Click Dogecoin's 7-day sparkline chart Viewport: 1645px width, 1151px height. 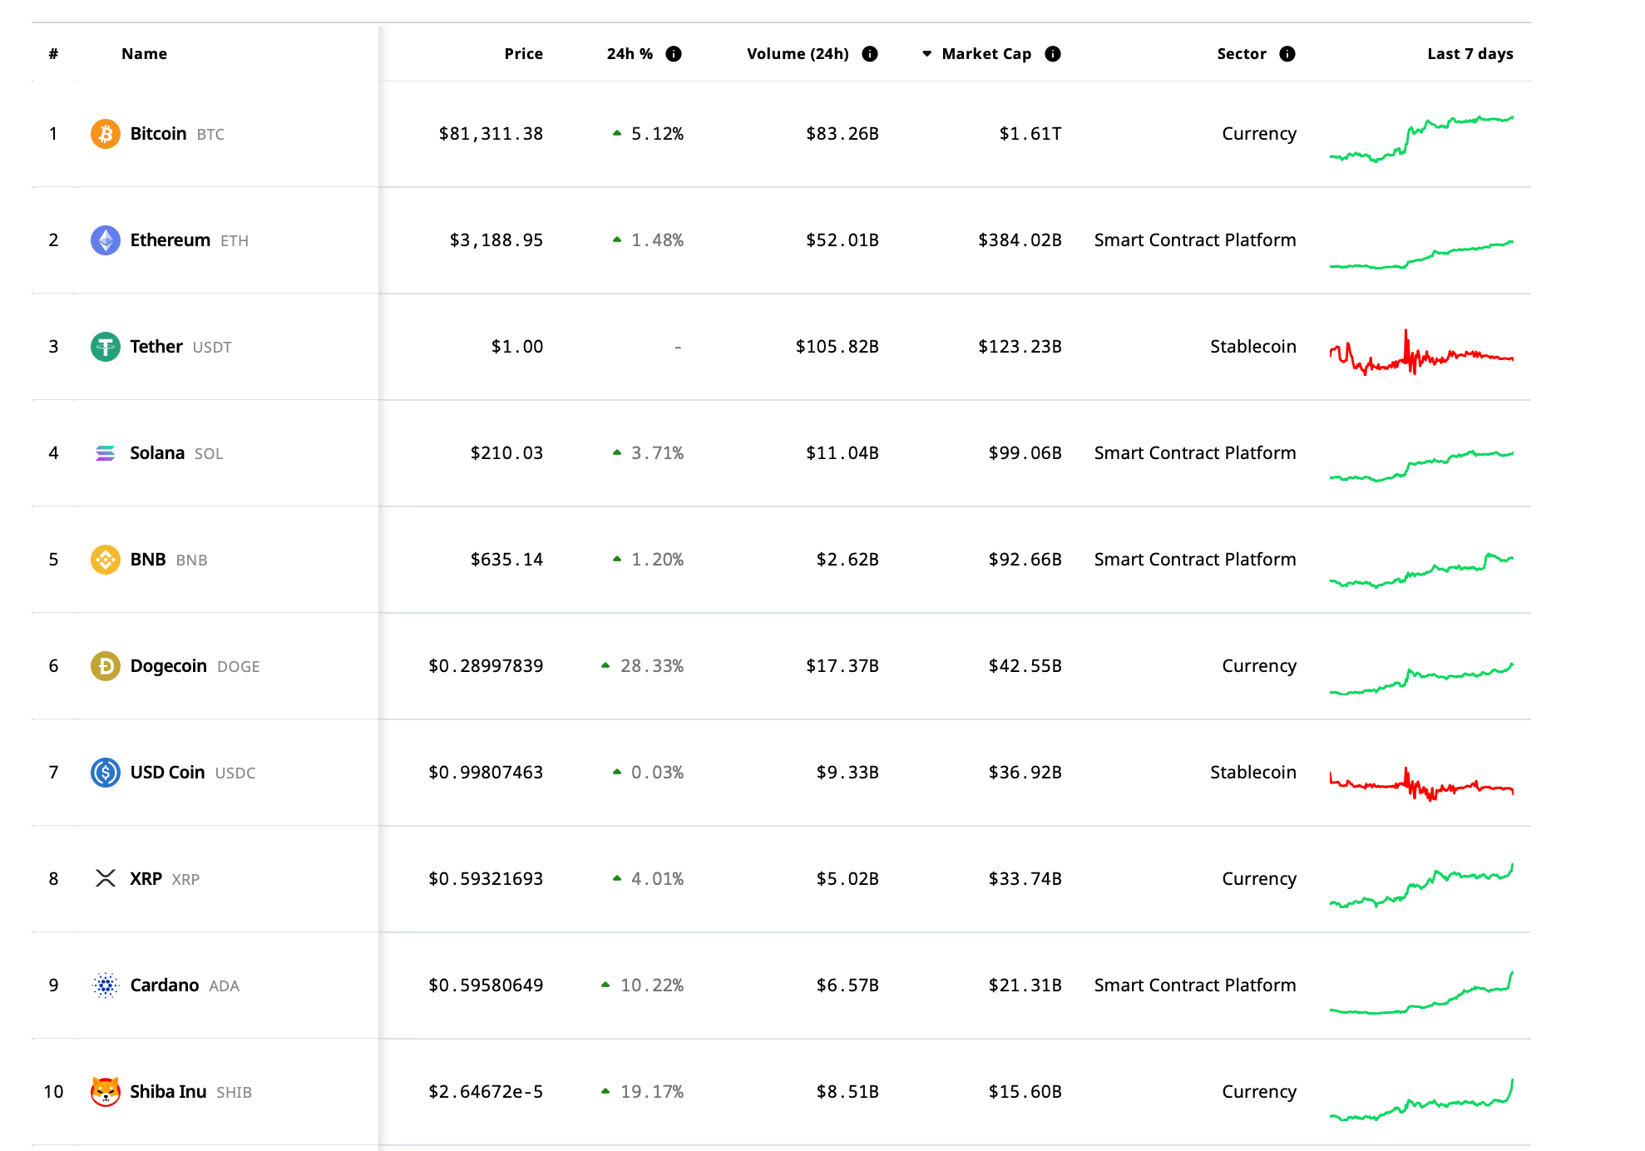click(1421, 679)
